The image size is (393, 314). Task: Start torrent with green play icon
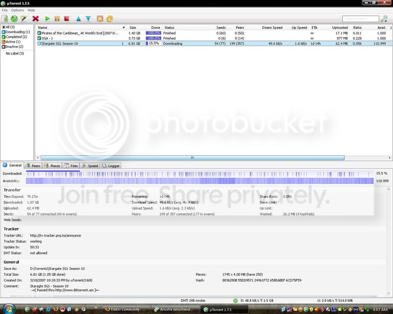(47, 18)
